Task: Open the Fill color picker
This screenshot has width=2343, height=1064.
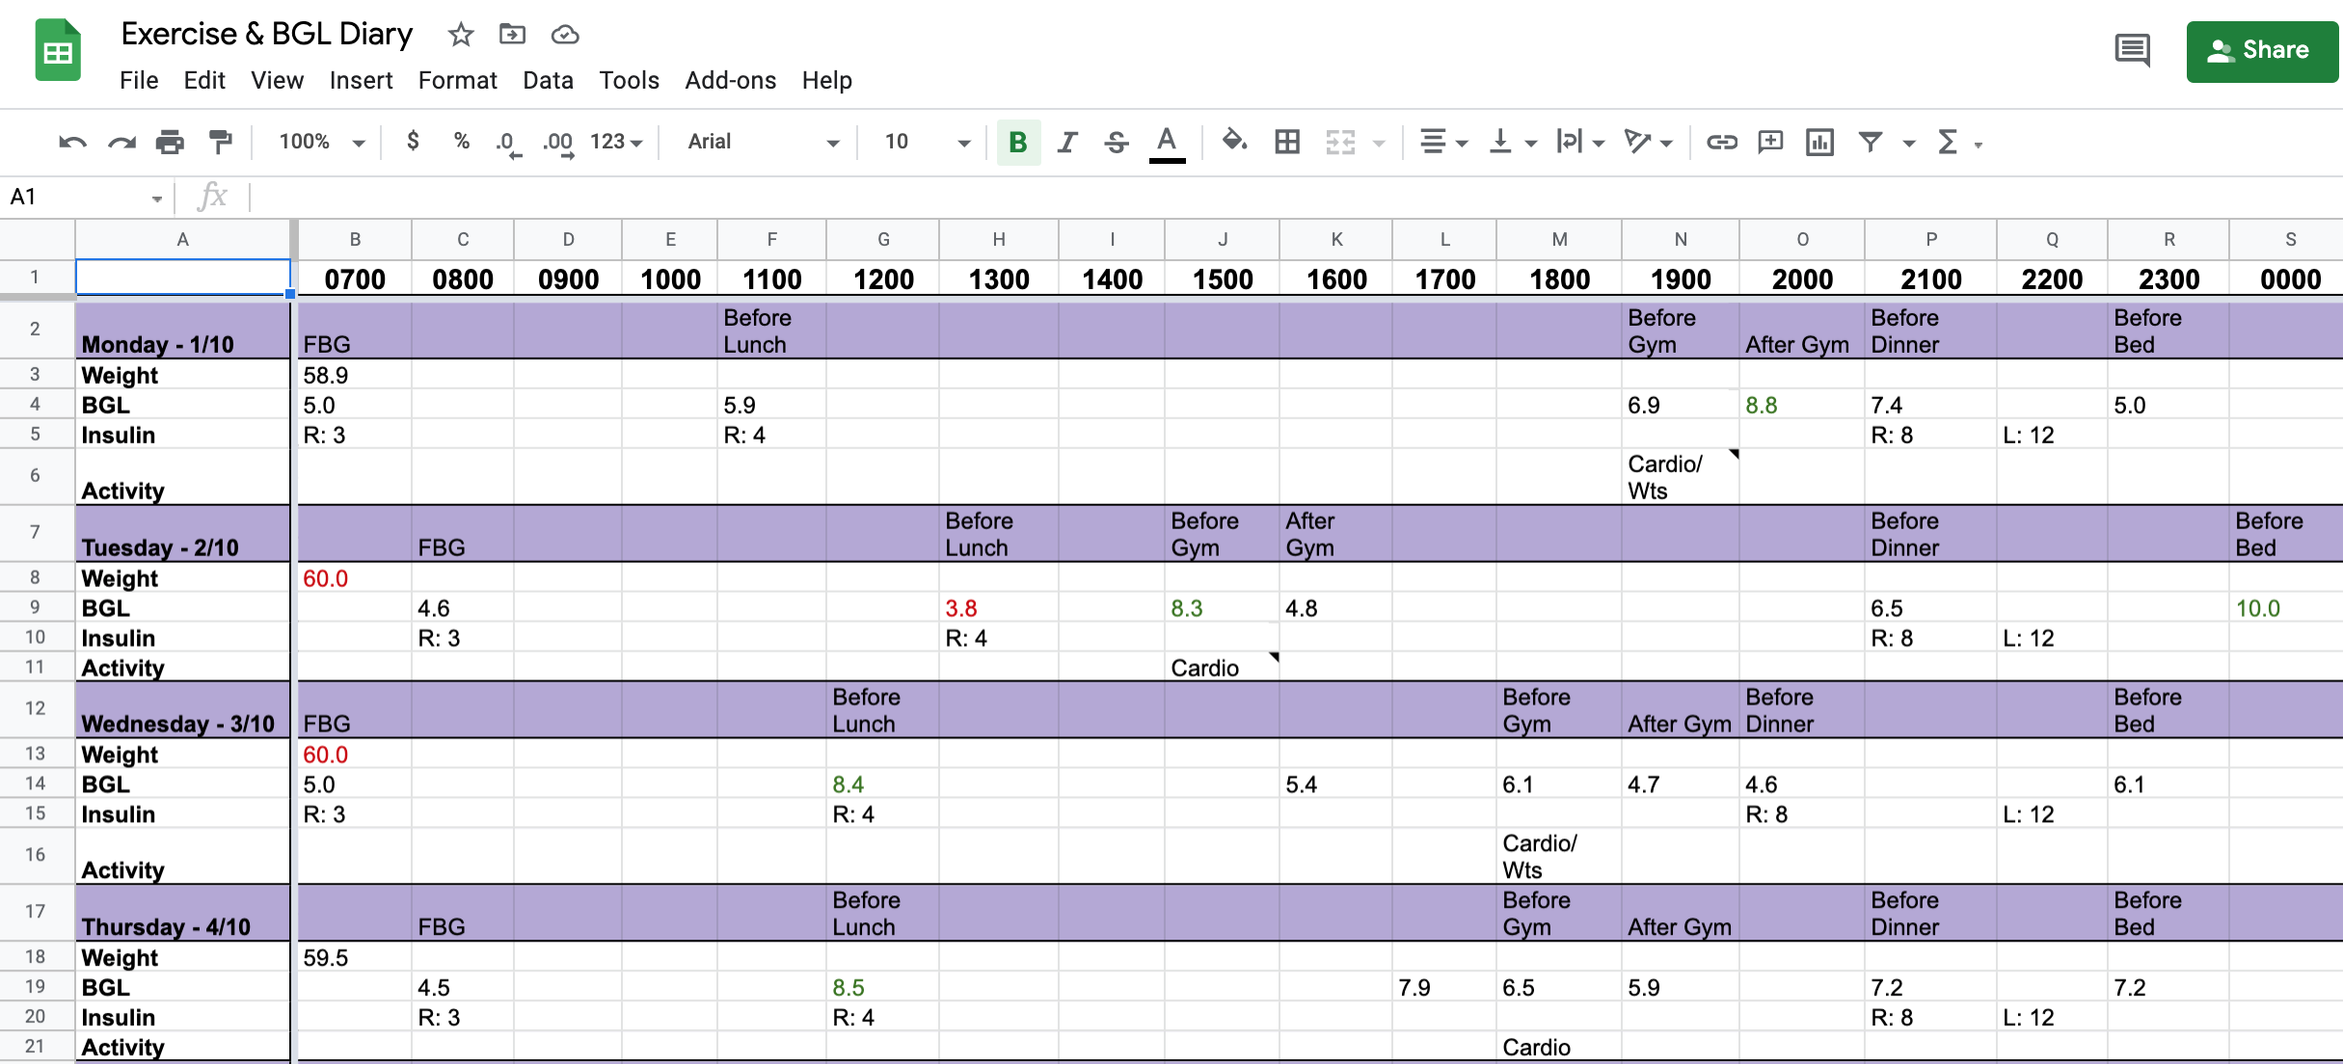Action: click(1233, 143)
